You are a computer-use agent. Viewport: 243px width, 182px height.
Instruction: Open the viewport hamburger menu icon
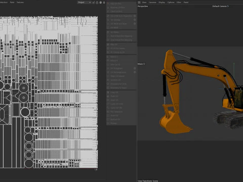pos(139,3)
